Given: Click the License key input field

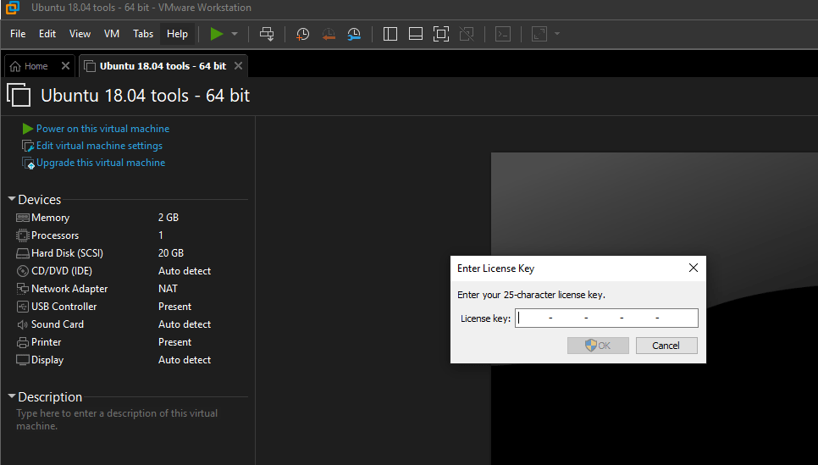Looking at the screenshot, I should pos(606,318).
